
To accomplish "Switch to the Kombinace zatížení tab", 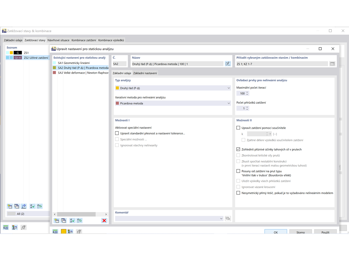I will [84, 39].
